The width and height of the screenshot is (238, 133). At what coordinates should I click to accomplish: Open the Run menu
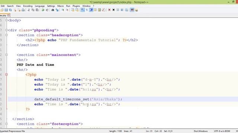click(x=68, y=6)
